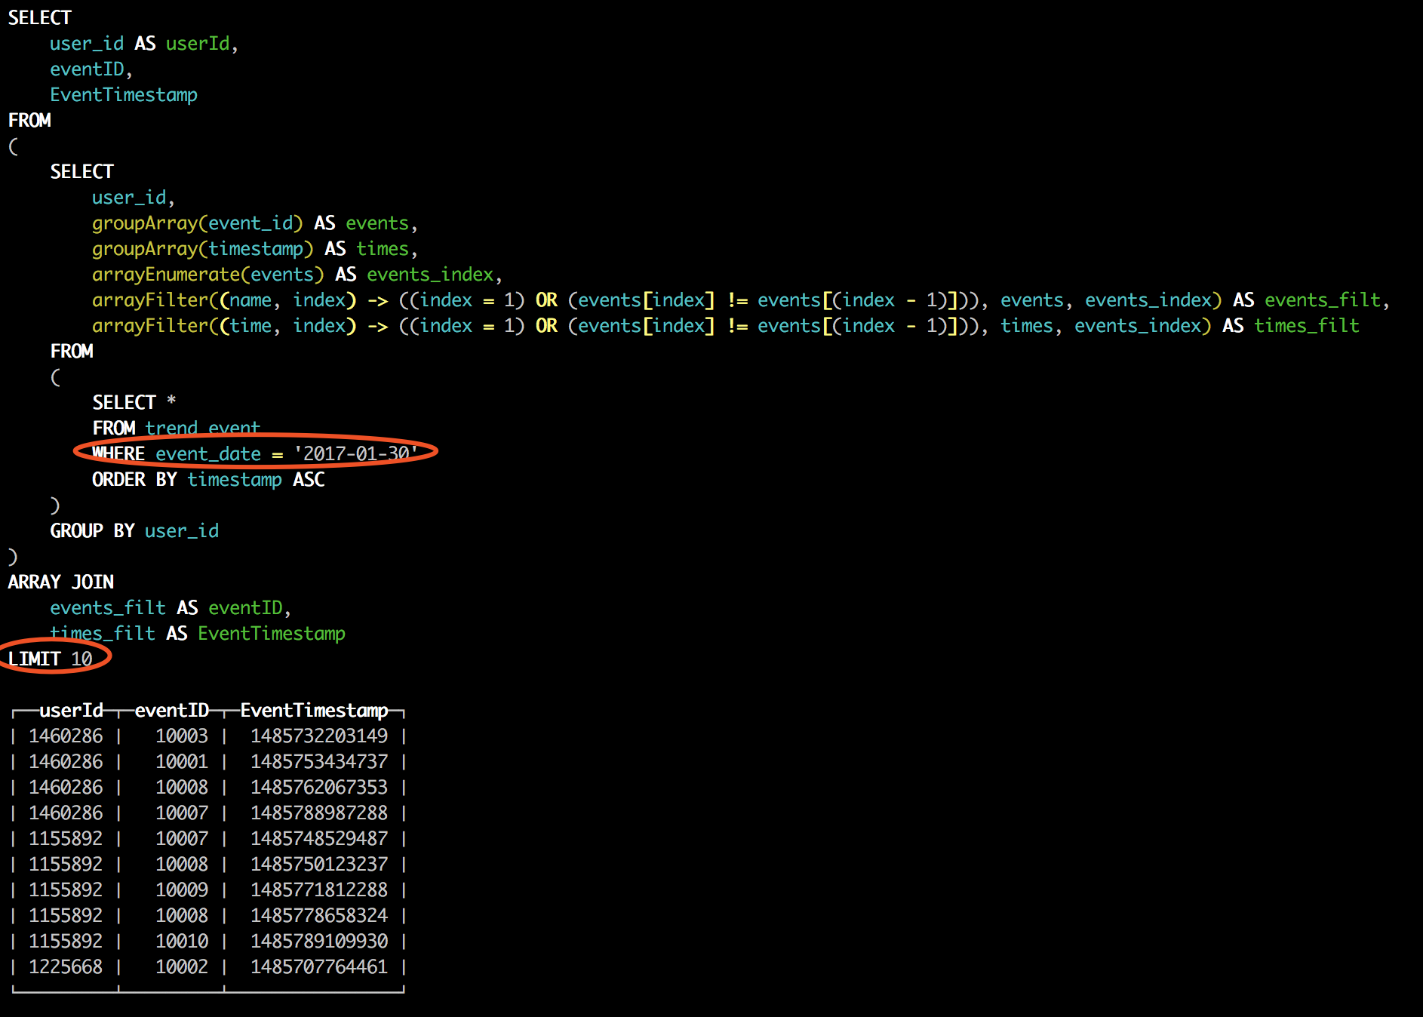The height and width of the screenshot is (1017, 1423).
Task: Select the '2017-01-30' date string
Action: pyautogui.click(x=355, y=453)
